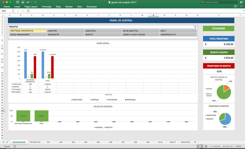Screen dimensions: 245x149
Task: Toggle the LOGOTIPO slicer item
Action: coord(65,31)
